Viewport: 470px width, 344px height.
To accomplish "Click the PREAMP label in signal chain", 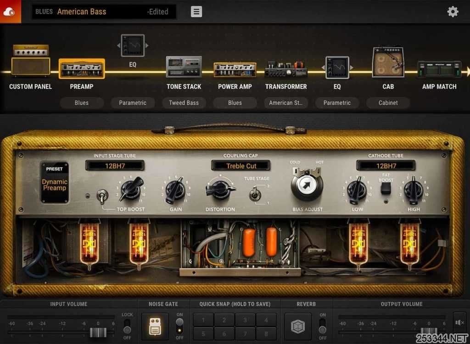I will pos(82,87).
